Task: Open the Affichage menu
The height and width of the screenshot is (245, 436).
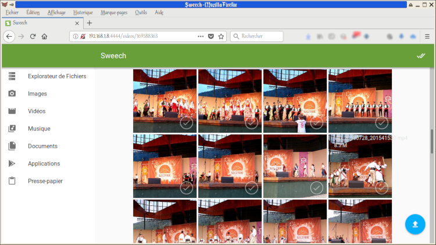Action: [x=56, y=13]
